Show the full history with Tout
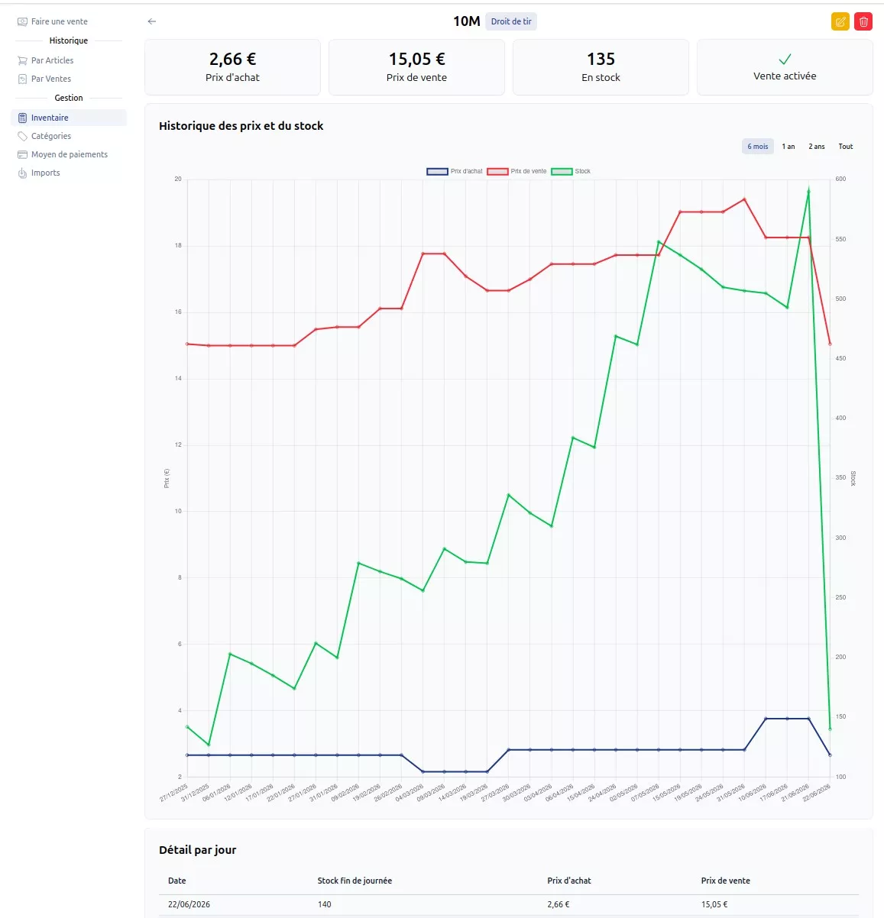 click(846, 147)
